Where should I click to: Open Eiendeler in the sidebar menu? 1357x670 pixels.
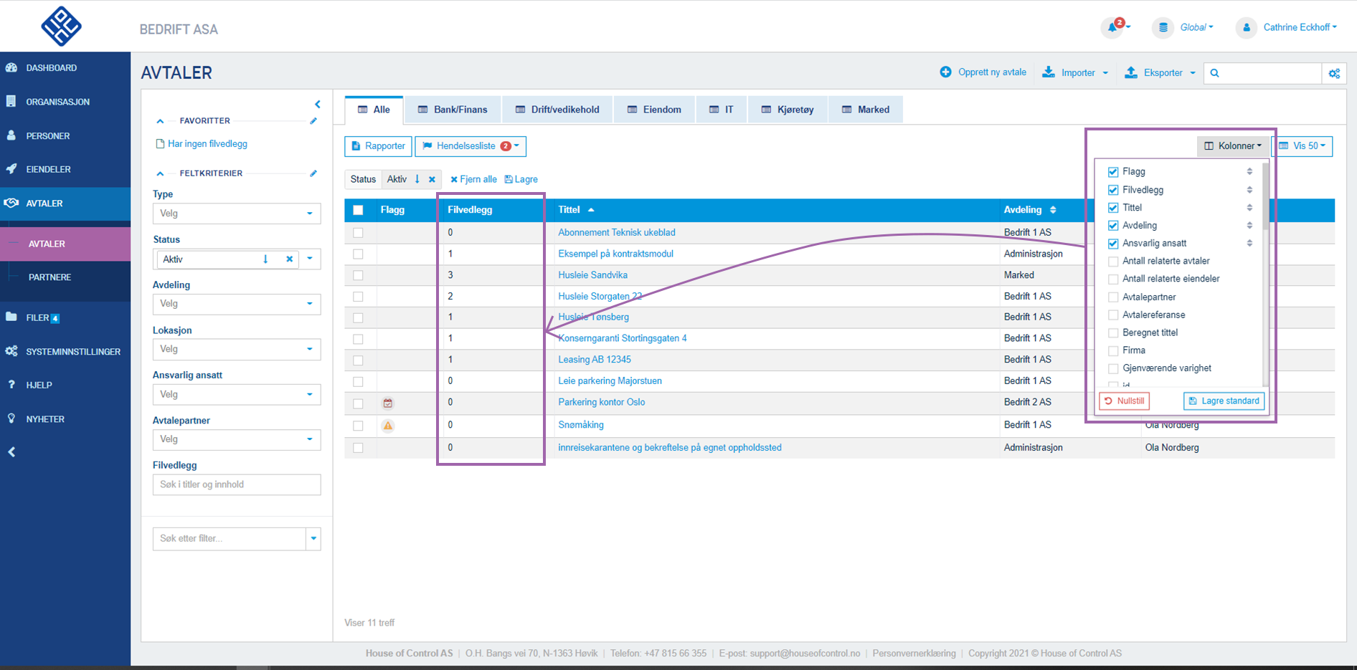point(48,170)
